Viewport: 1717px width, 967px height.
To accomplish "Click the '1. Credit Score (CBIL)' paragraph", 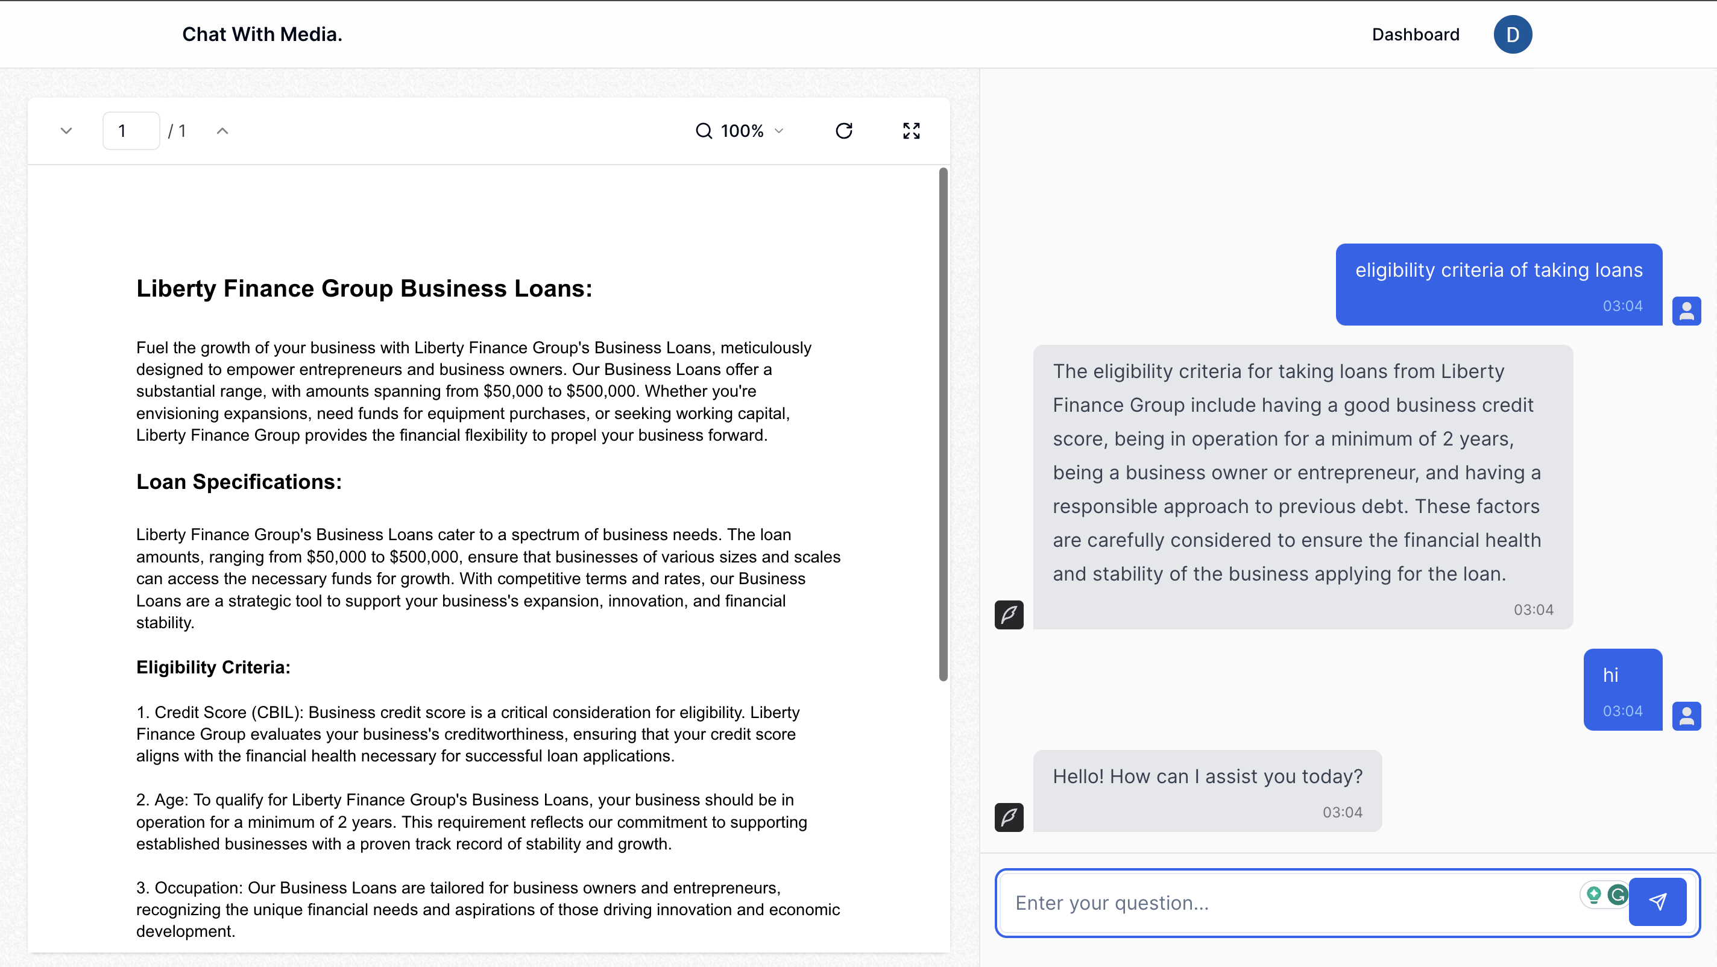I will pyautogui.click(x=468, y=734).
